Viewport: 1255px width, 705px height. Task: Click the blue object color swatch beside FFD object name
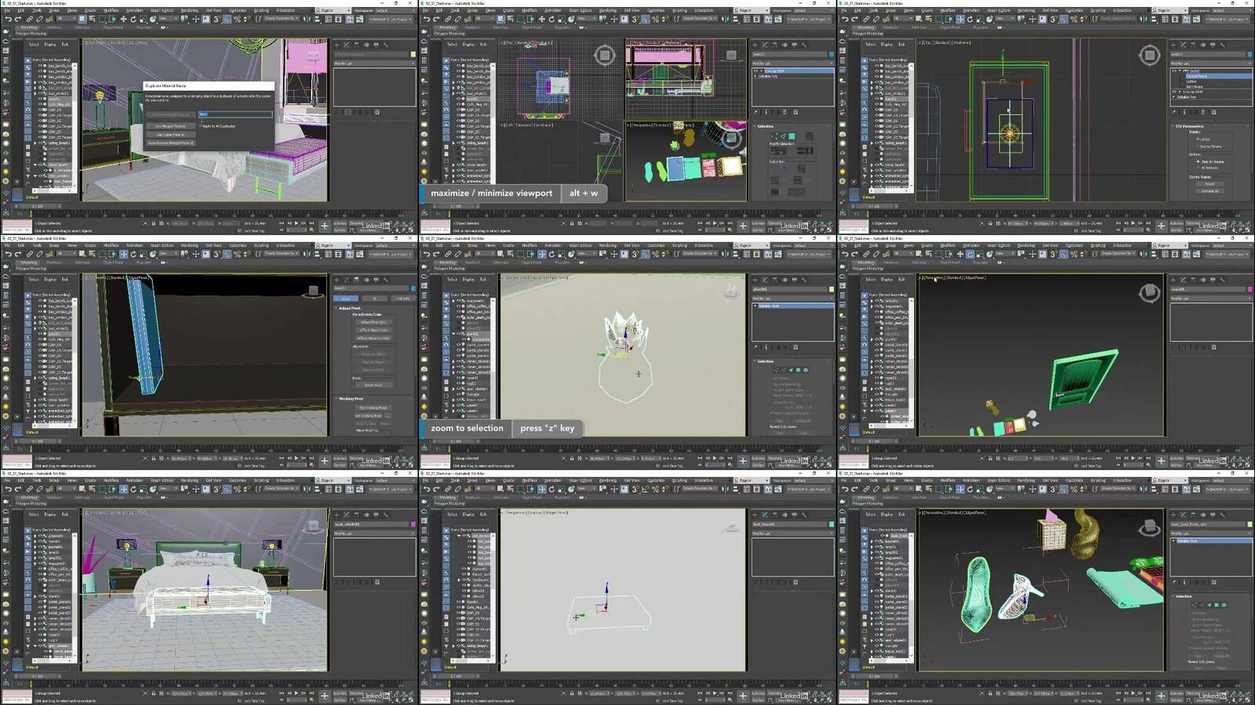[x=1250, y=54]
